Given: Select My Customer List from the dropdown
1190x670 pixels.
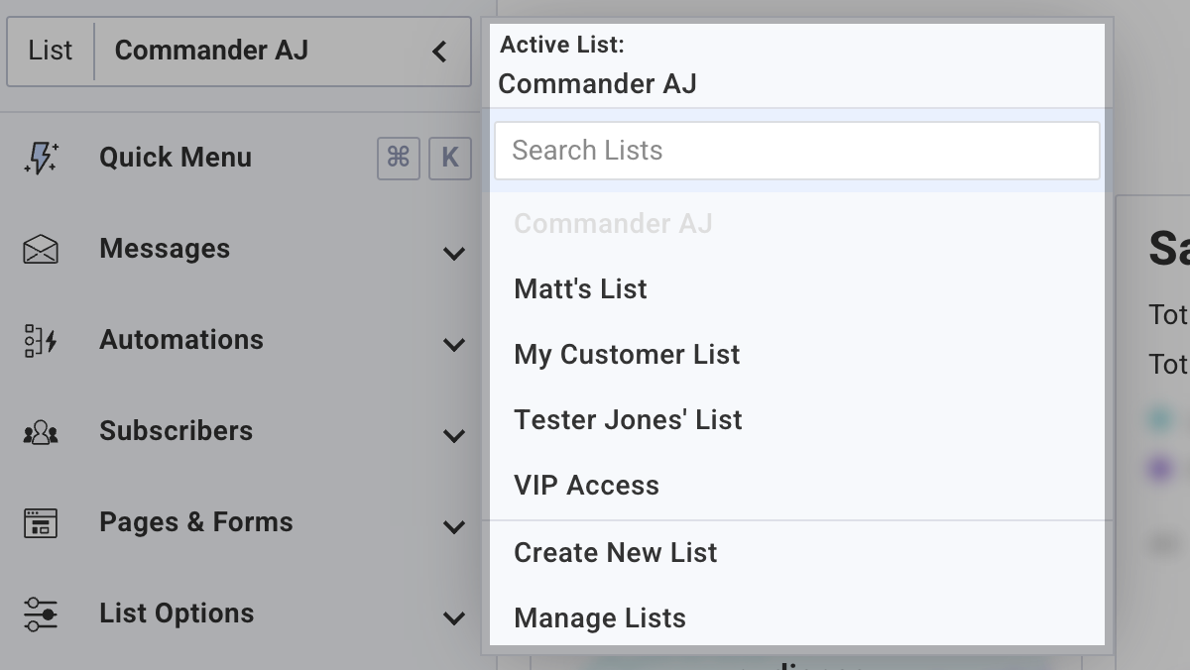Looking at the screenshot, I should point(627,355).
